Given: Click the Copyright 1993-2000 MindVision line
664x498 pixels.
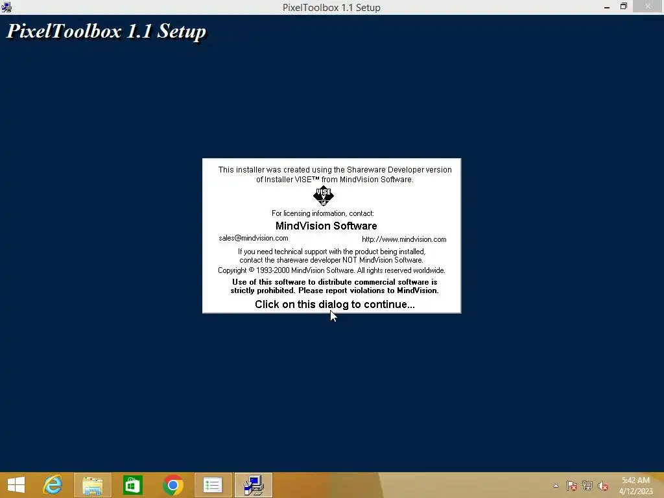Looking at the screenshot, I should point(331,270).
